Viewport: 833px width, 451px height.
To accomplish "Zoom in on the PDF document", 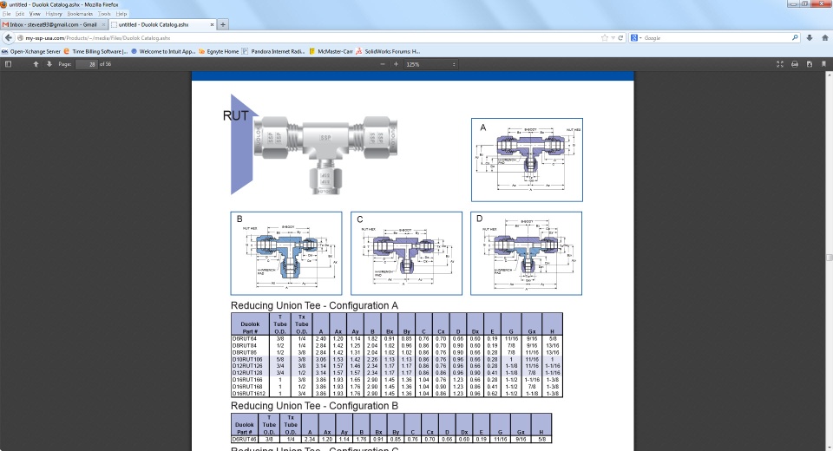I will [396, 64].
